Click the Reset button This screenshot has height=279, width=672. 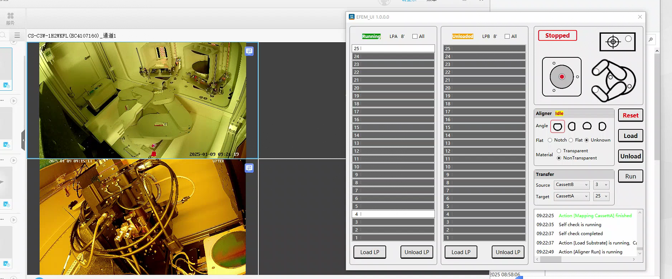coord(630,115)
